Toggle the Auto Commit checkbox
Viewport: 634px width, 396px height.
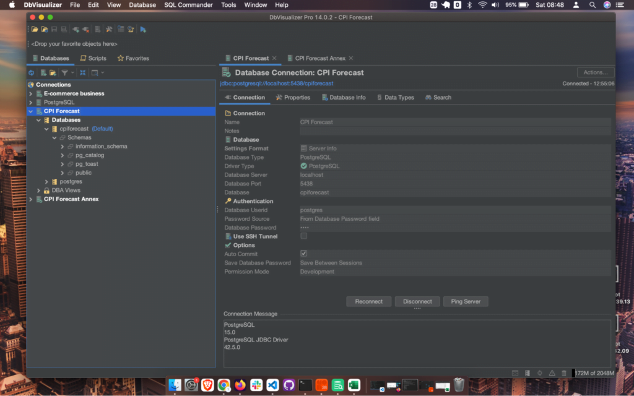tap(303, 253)
